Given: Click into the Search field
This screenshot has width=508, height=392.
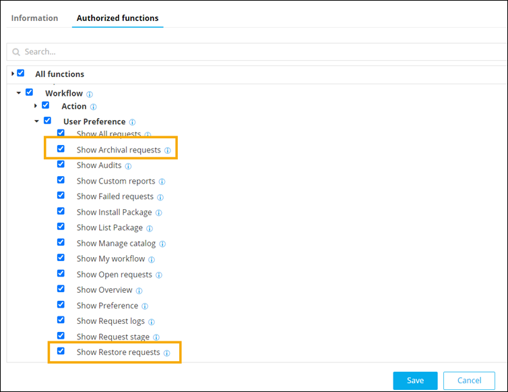Looking at the screenshot, I should click(x=257, y=52).
